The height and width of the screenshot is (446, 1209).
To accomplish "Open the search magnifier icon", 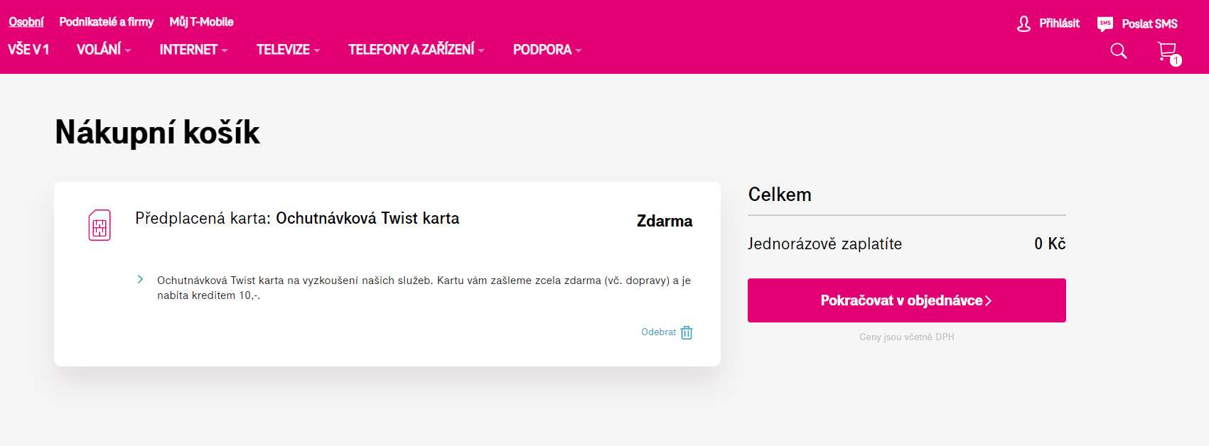I will [1119, 50].
